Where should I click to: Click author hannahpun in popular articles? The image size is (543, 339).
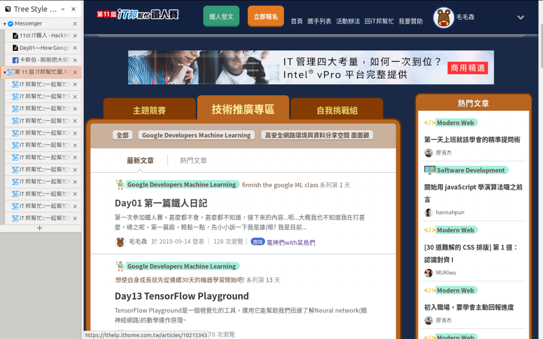pyautogui.click(x=450, y=212)
